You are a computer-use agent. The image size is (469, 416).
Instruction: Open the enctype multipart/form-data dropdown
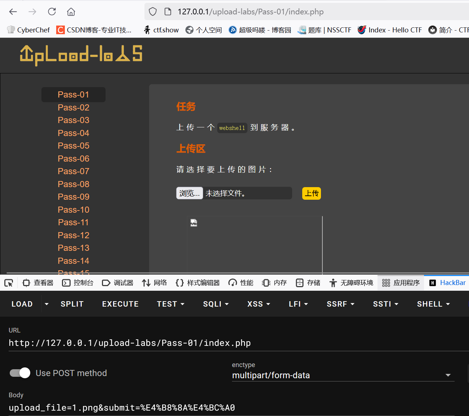click(x=343, y=375)
